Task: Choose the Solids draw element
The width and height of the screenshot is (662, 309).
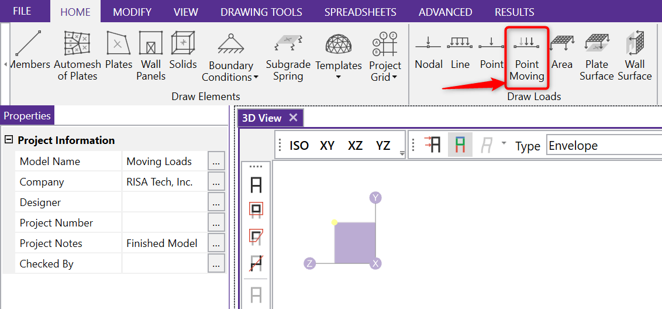Action: click(183, 51)
